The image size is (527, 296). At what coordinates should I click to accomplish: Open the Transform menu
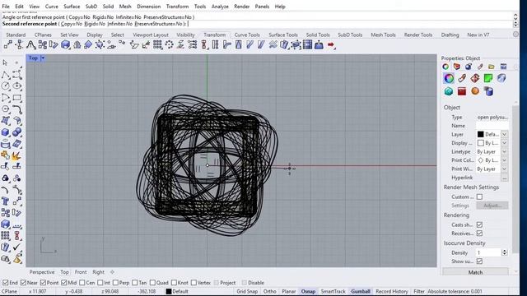click(x=178, y=7)
